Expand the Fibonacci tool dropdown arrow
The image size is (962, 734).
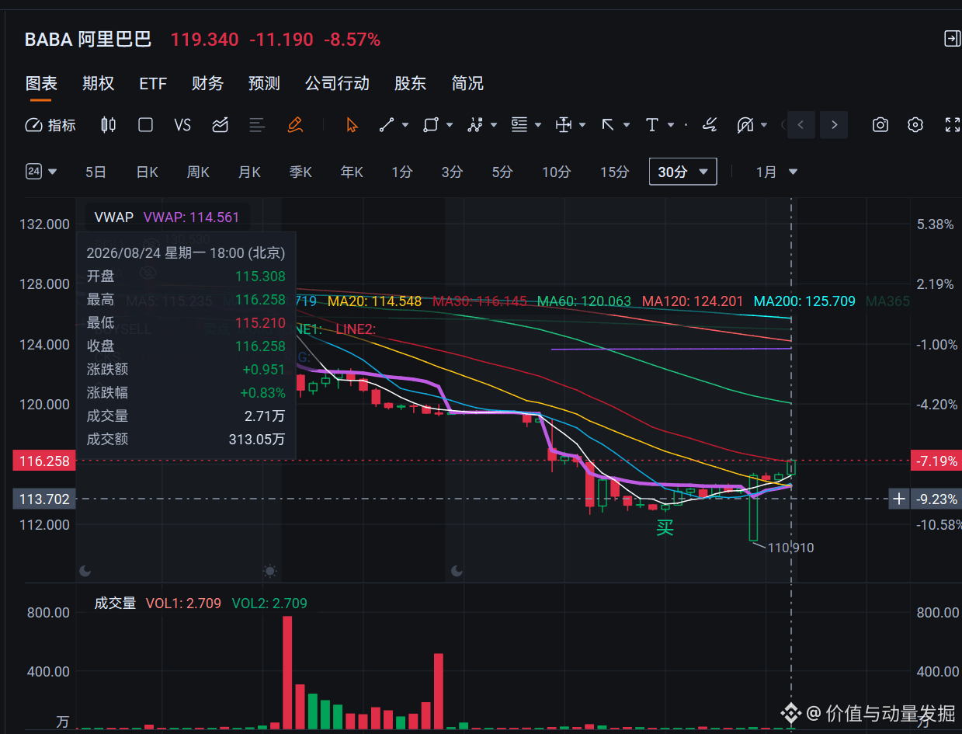click(538, 125)
